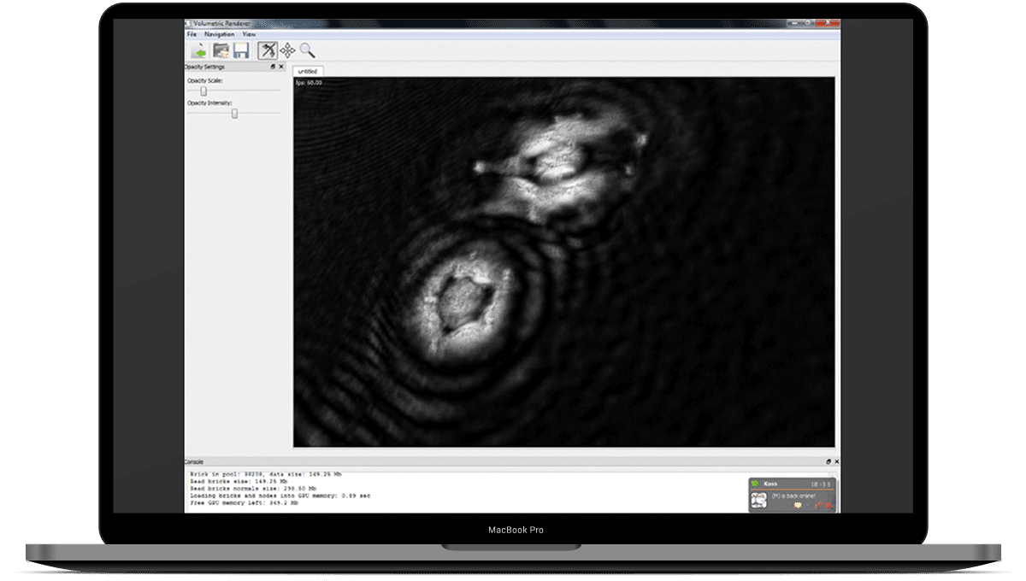Select the magnifying glass zoom tool
This screenshot has width=1026, height=581.
307,50
